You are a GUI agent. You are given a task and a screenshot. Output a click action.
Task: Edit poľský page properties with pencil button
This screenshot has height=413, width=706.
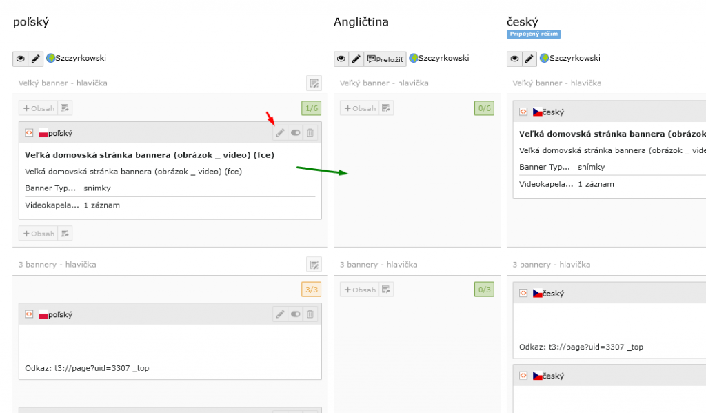click(x=36, y=59)
